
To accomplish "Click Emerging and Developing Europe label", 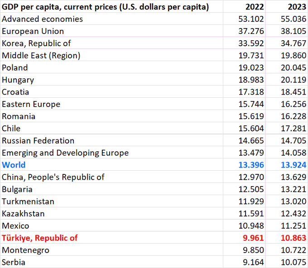I will click(x=65, y=153).
